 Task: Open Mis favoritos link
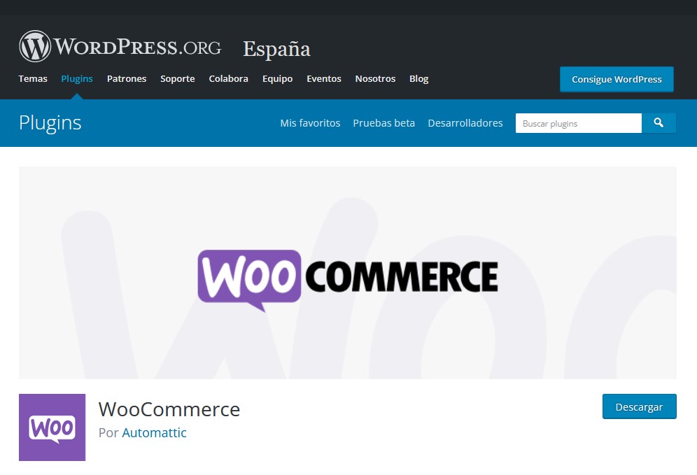click(x=310, y=123)
